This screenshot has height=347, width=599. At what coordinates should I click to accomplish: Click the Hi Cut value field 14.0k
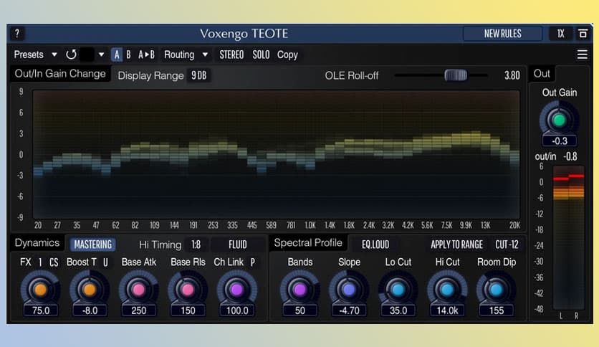(447, 310)
